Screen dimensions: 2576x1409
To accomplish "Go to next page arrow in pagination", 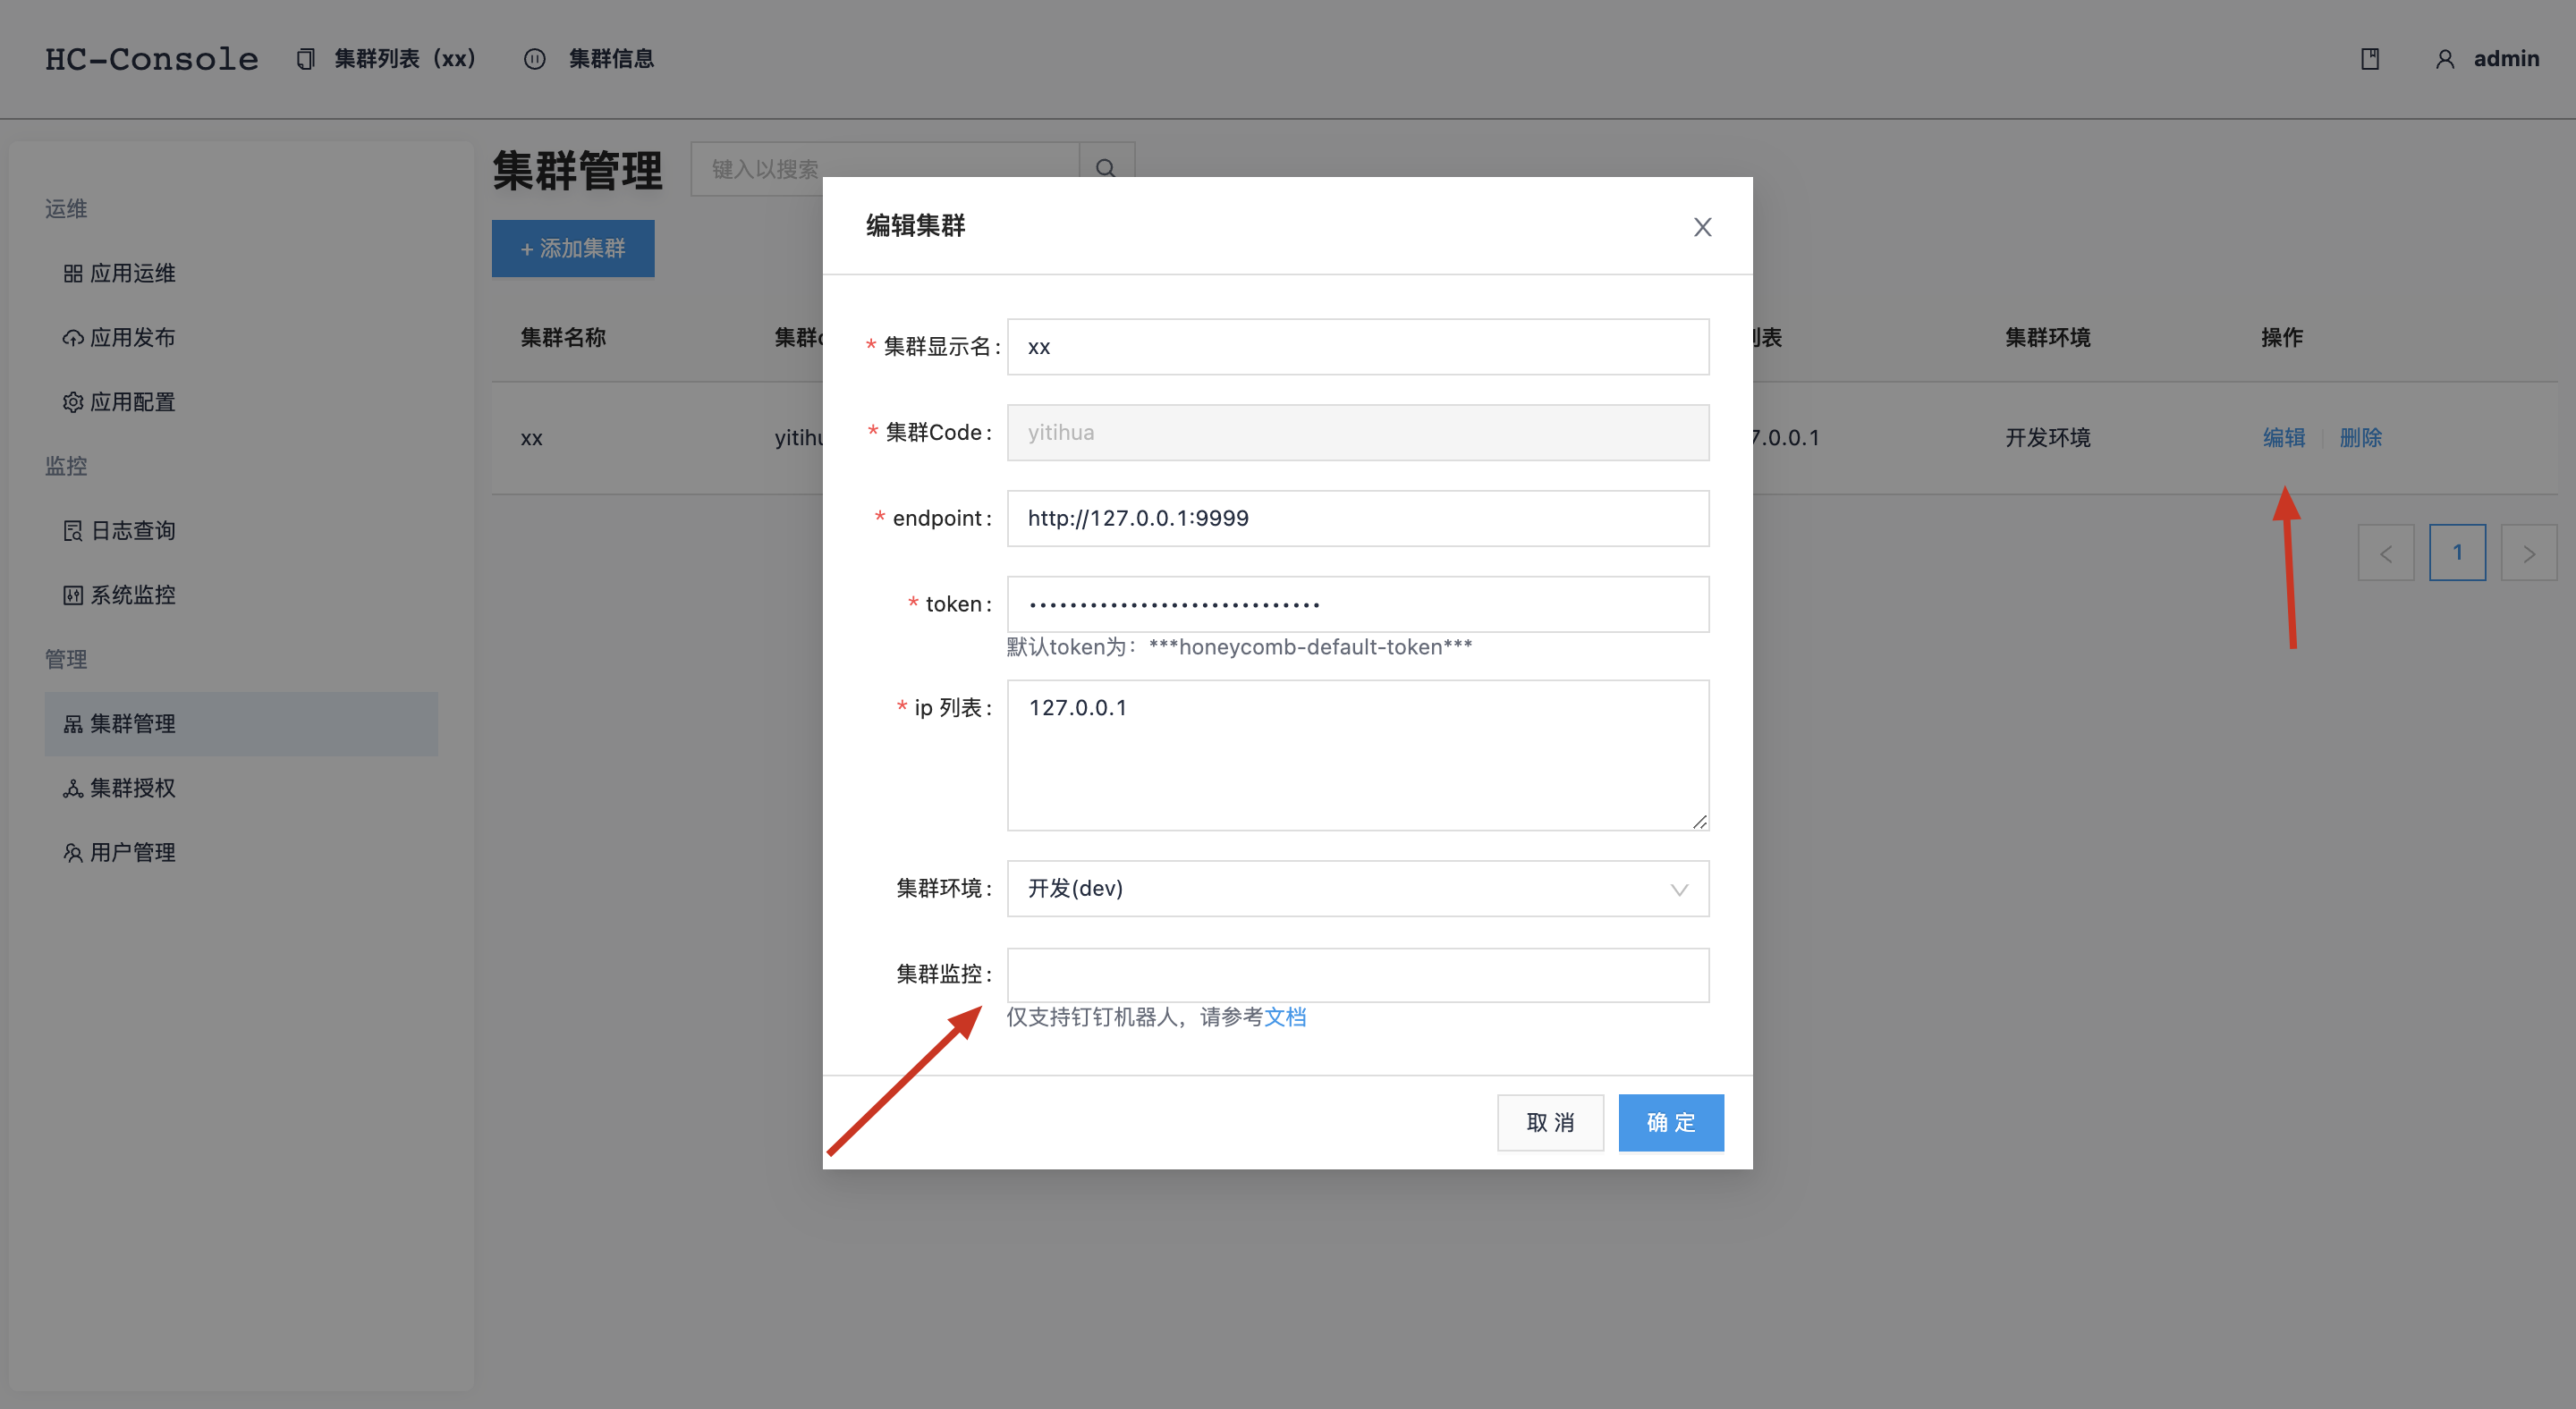I will [x=2528, y=553].
